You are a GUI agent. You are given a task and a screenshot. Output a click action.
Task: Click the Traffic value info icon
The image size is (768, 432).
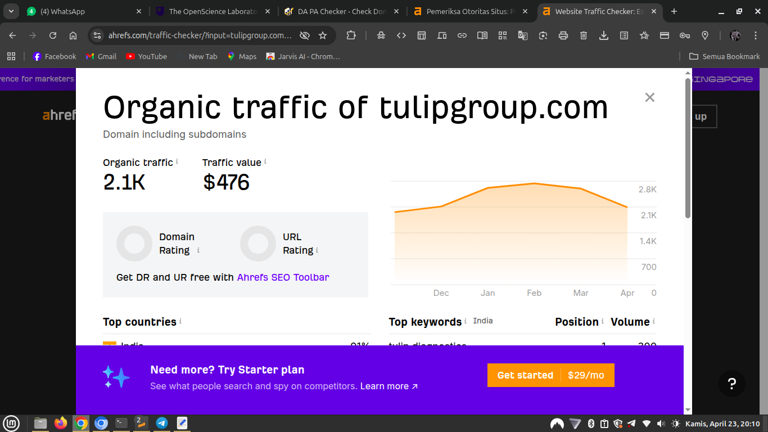(265, 161)
